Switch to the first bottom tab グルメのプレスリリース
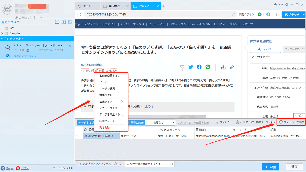The width and height of the screenshot is (306, 172). click(100, 164)
